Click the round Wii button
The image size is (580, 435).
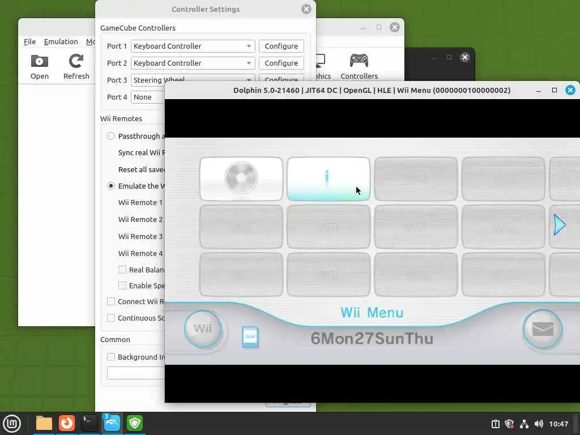(203, 329)
